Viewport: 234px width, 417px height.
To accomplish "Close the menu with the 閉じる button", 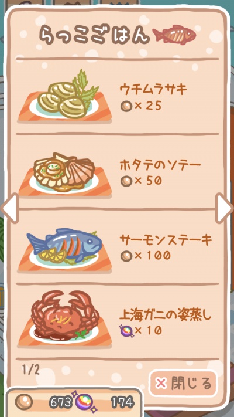I will point(183,384).
